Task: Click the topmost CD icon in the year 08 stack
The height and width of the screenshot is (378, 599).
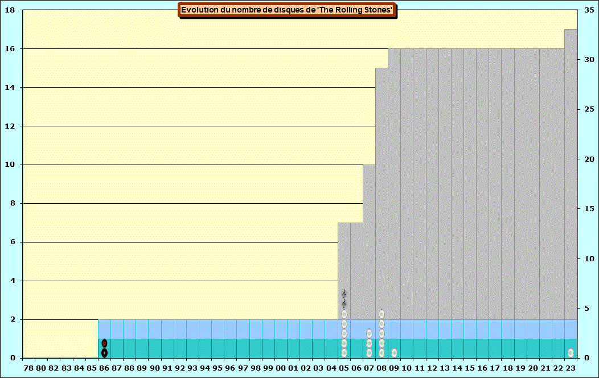Action: click(381, 314)
